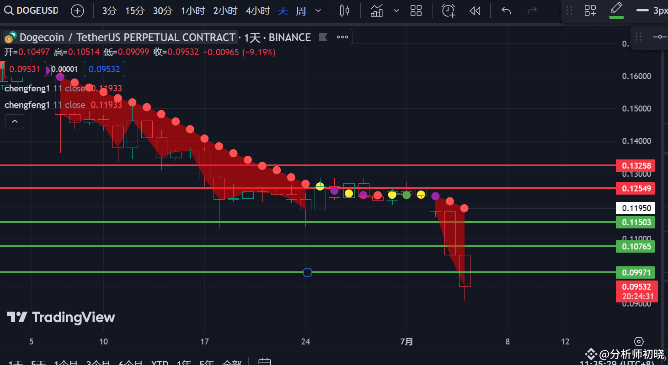The height and width of the screenshot is (365, 668).
Task: Click the redo arrow icon
Action: pyautogui.click(x=532, y=11)
